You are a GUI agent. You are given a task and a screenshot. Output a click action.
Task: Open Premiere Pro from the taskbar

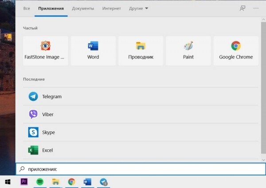(24, 182)
